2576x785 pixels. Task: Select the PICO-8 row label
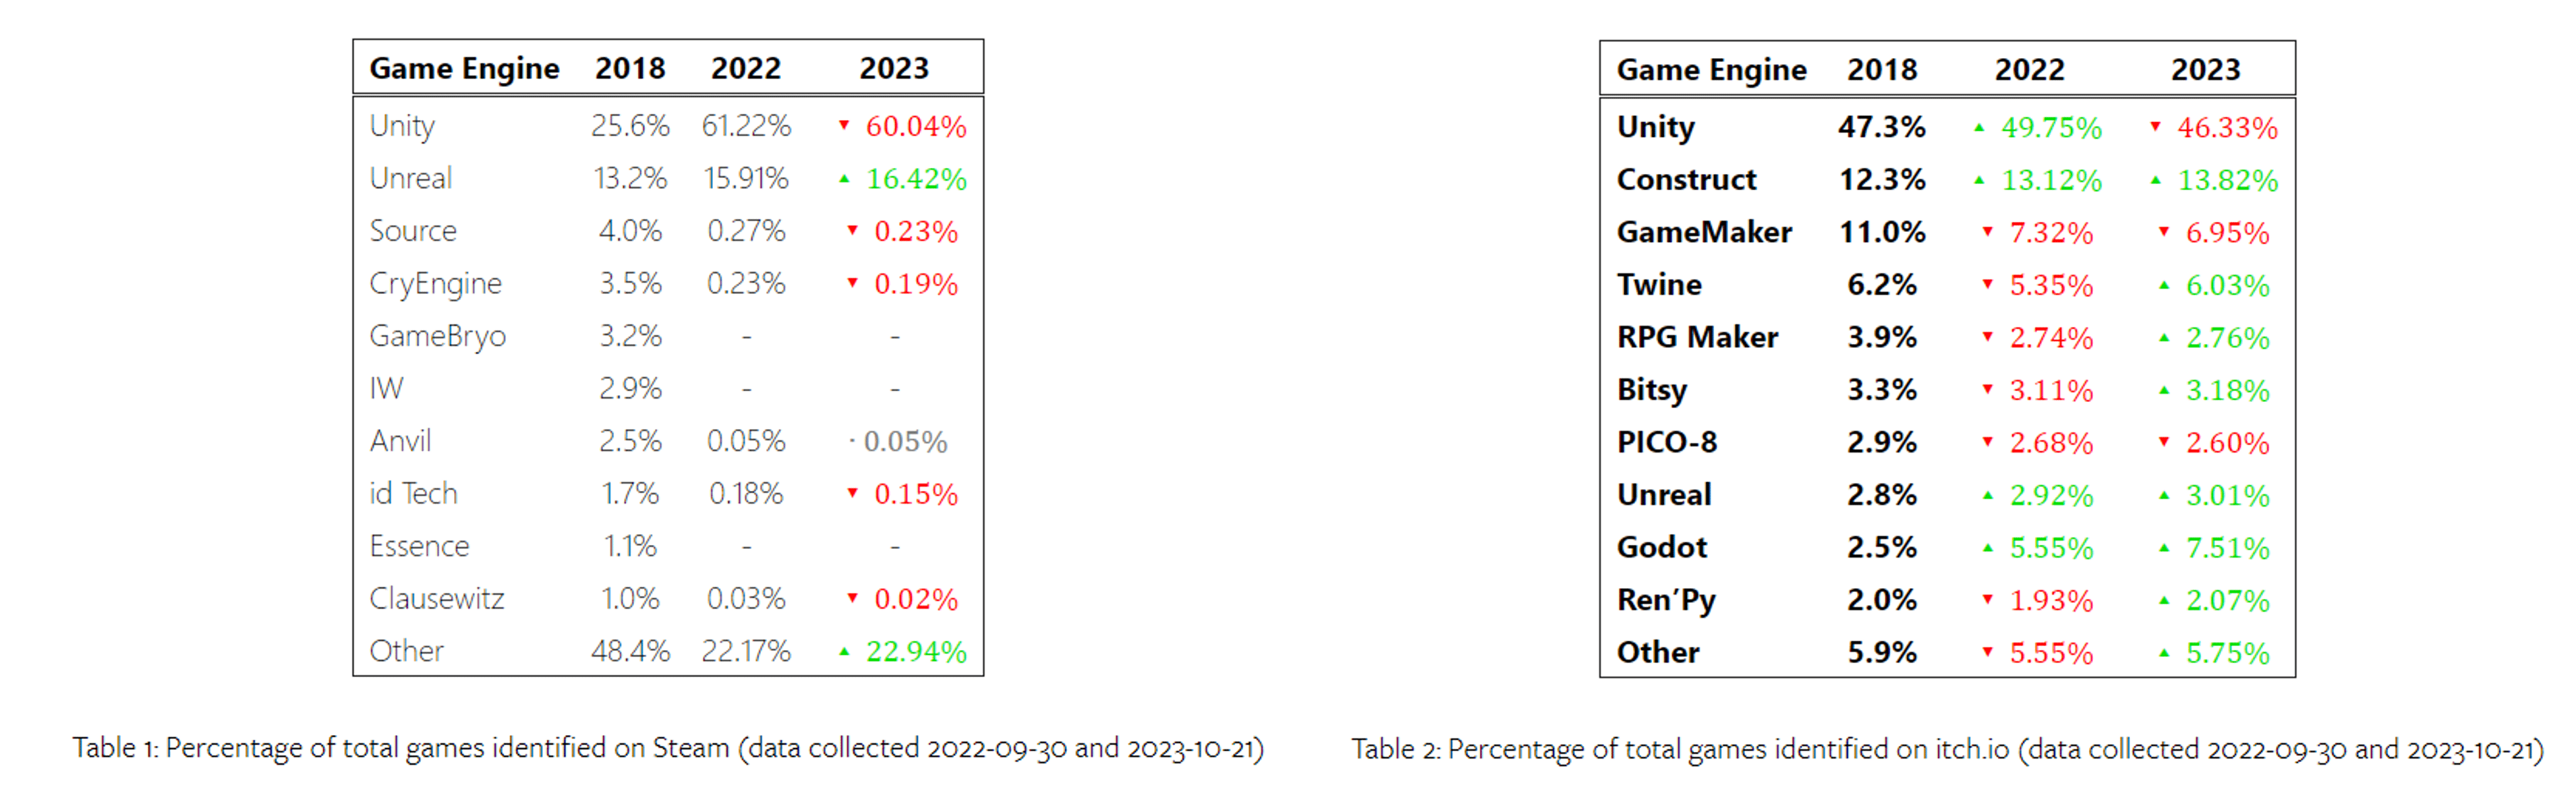pos(1666,442)
